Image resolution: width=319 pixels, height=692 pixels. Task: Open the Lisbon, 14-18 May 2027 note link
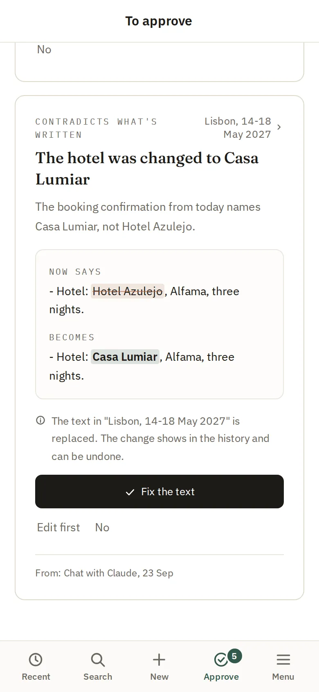238,127
